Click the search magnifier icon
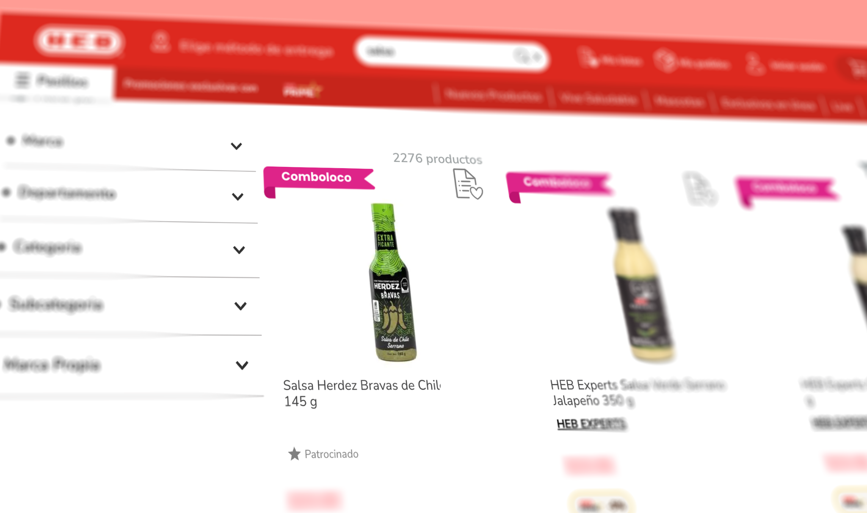Viewport: 867px width, 513px height. pos(521,55)
